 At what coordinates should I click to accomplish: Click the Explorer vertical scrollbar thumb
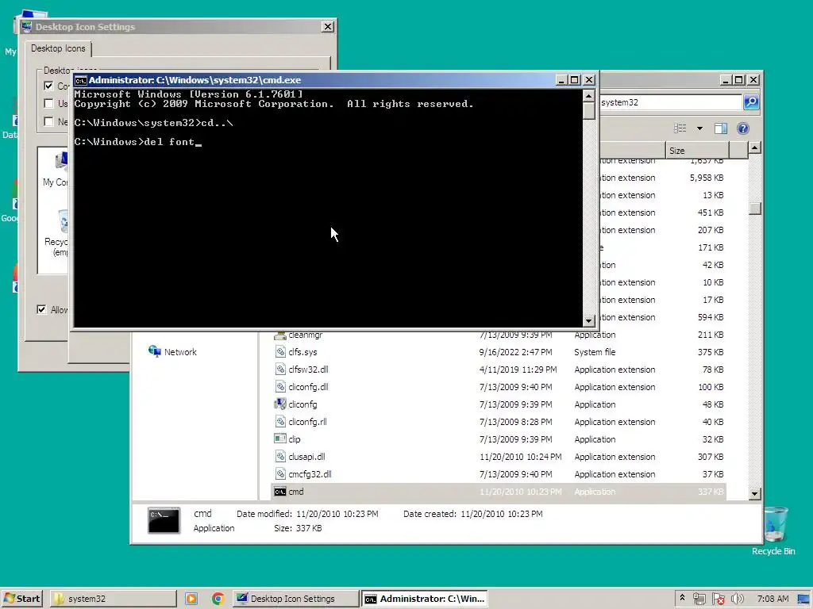(x=755, y=209)
